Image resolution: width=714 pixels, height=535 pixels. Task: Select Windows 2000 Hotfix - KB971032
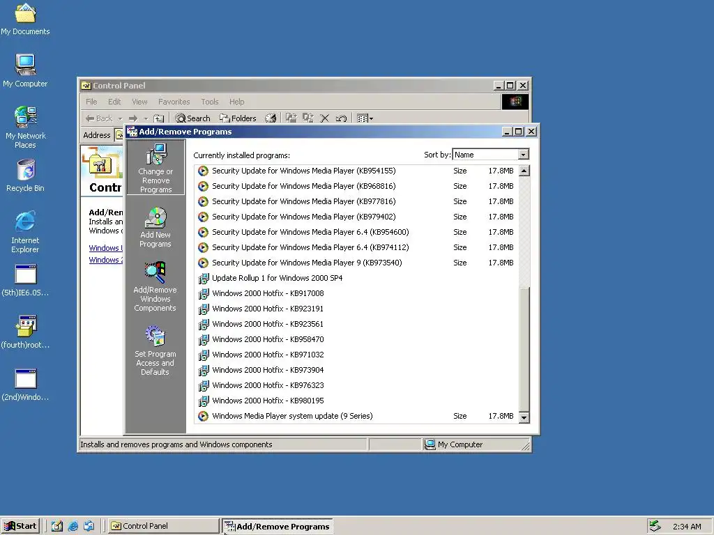click(x=356, y=355)
